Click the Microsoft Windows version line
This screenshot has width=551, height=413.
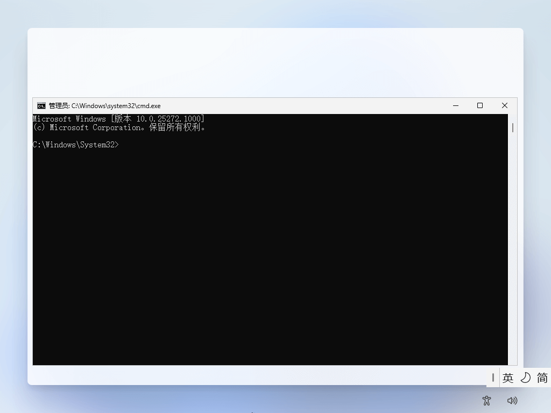tap(118, 119)
